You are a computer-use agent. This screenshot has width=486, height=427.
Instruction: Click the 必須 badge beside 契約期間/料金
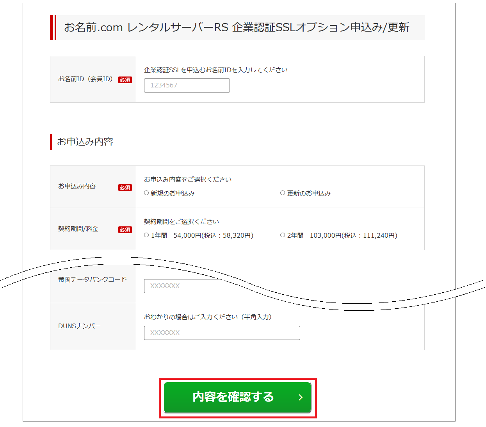(x=125, y=230)
